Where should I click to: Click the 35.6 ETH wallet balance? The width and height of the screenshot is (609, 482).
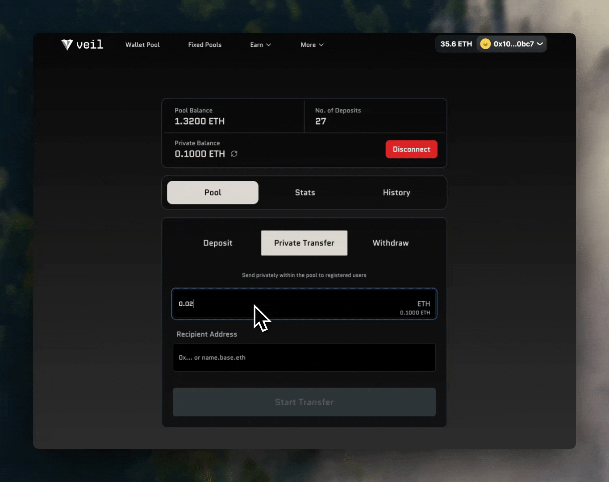tap(456, 44)
